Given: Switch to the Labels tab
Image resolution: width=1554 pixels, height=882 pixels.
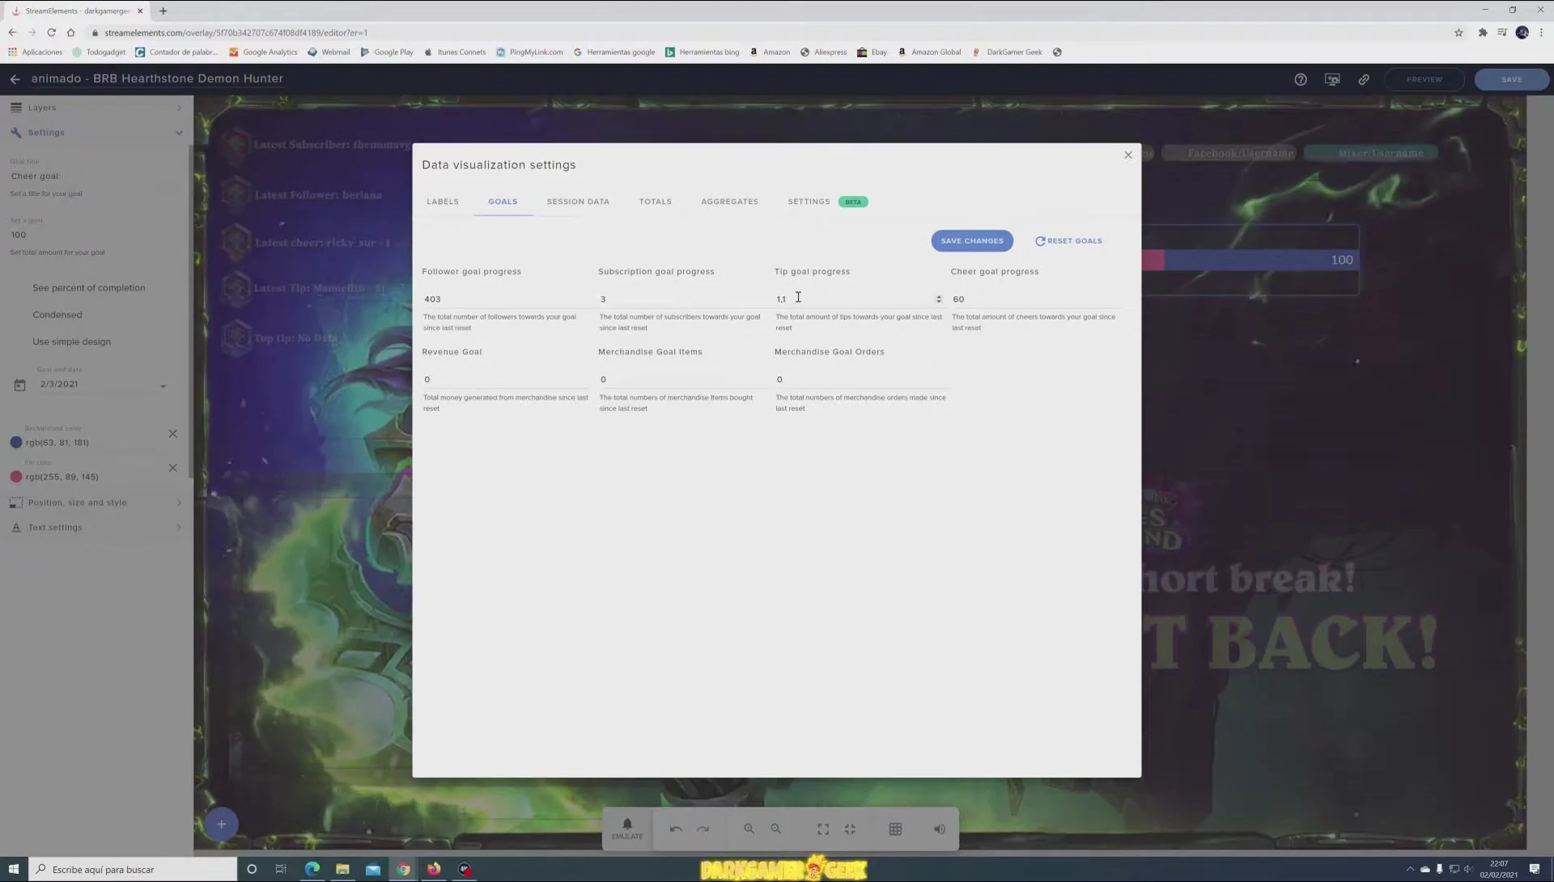Looking at the screenshot, I should coord(443,201).
